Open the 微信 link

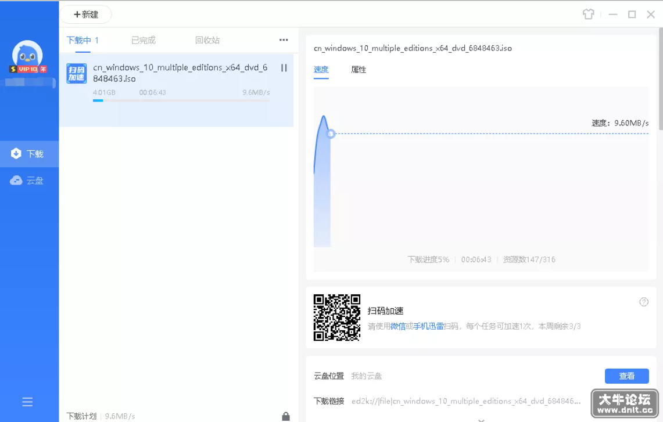click(397, 326)
